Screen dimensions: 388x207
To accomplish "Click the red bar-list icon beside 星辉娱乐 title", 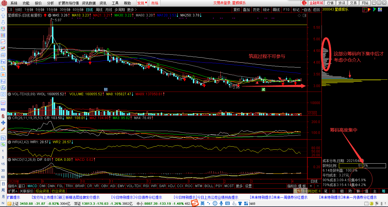I will 364,9.
